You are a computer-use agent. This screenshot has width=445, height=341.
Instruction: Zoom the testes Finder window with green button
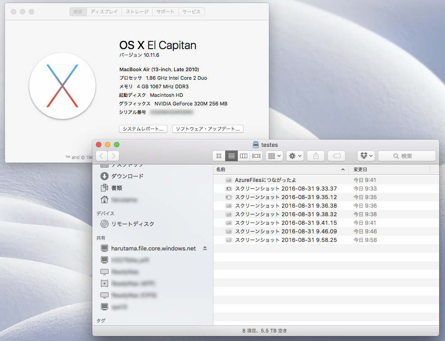point(117,145)
